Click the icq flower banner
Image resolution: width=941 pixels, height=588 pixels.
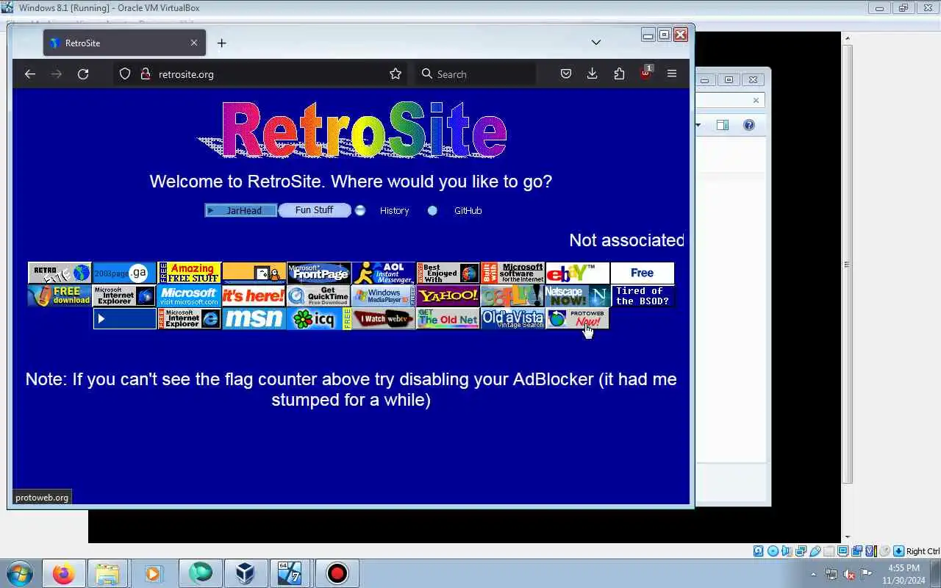(x=318, y=318)
